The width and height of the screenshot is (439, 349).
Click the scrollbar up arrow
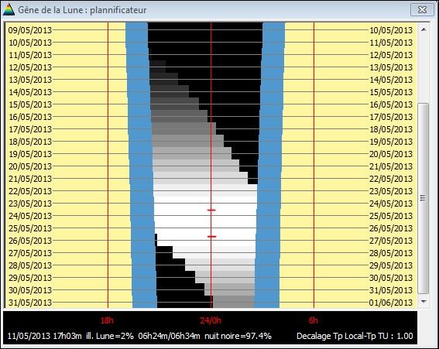424,29
